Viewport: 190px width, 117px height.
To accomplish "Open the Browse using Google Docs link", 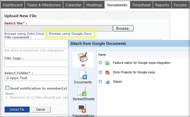I will (x=70, y=34).
